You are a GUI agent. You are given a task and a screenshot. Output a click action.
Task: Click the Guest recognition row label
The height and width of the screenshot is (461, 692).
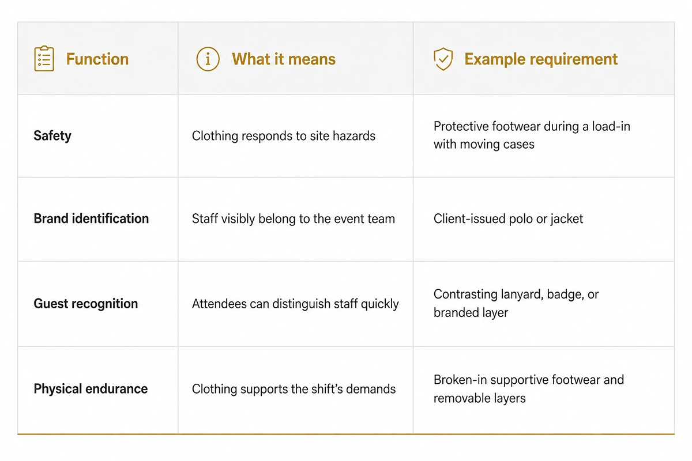[x=86, y=304]
